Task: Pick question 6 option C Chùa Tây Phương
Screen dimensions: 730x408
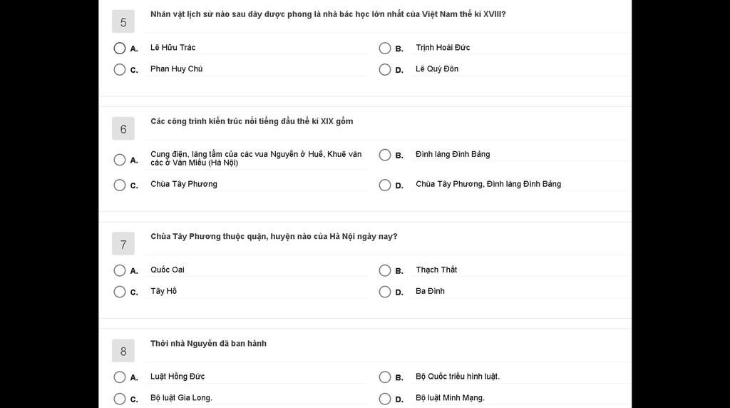Action: click(x=120, y=185)
